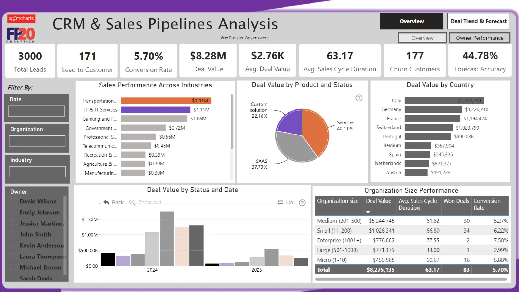
Task: Check the Emily Johnson owner checkbox
Action: 13,213
